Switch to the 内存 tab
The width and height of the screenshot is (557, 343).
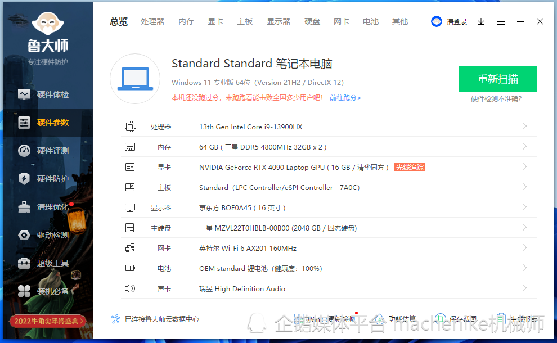[186, 22]
